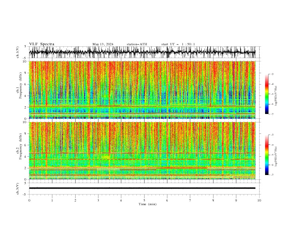Select the "May 13, 2024" date text
The image size is (292, 225).
point(103,44)
